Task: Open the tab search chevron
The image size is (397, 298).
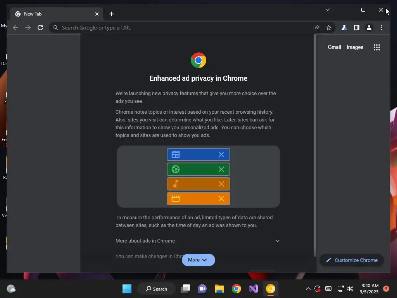Action: [x=328, y=10]
